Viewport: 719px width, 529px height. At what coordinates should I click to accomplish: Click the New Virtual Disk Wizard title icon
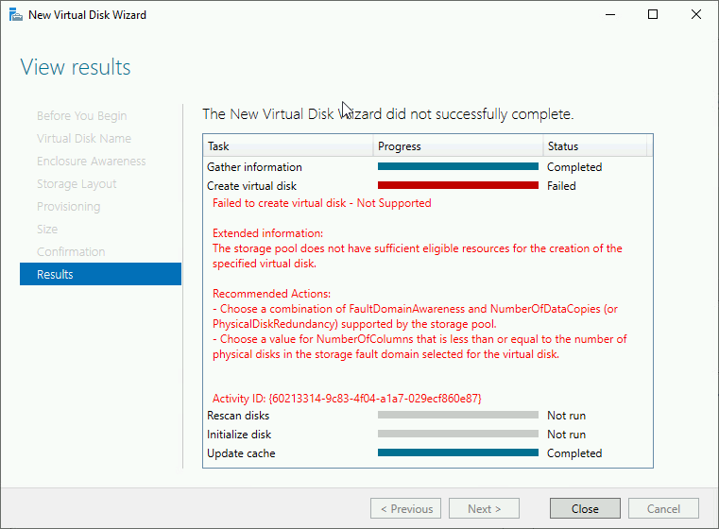point(16,15)
